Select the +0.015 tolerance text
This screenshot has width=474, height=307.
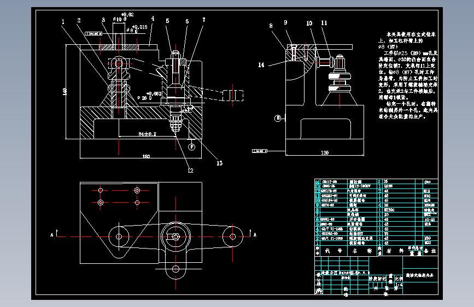[x=139, y=27]
